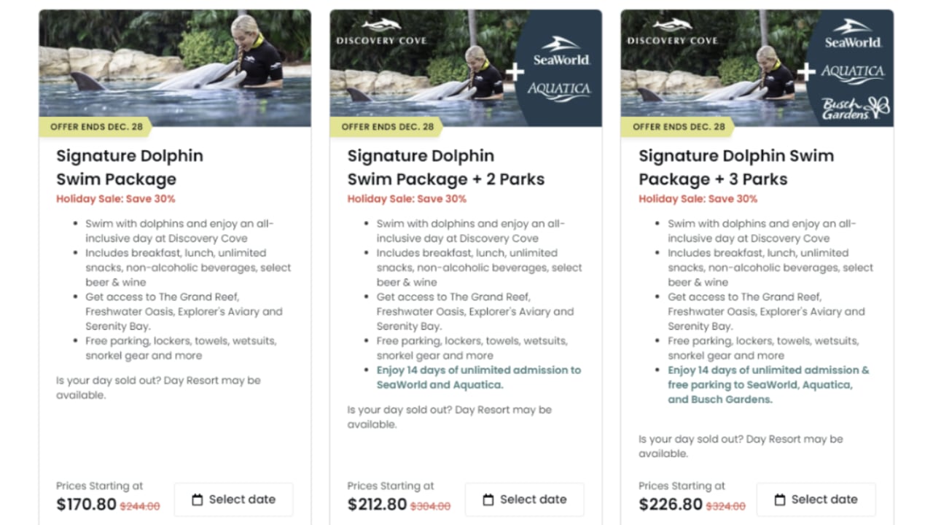
Task: Click the crossed-out $324.00 price
Action: coord(725,506)
